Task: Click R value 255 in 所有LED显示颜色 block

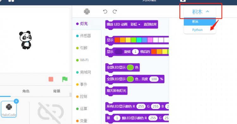Action: [141, 106]
